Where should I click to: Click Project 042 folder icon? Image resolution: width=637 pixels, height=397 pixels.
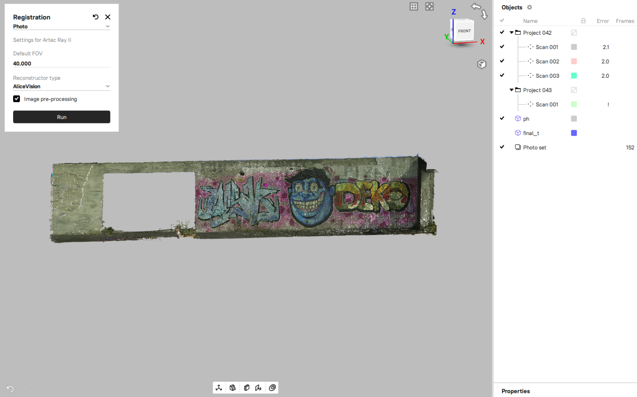(x=518, y=33)
